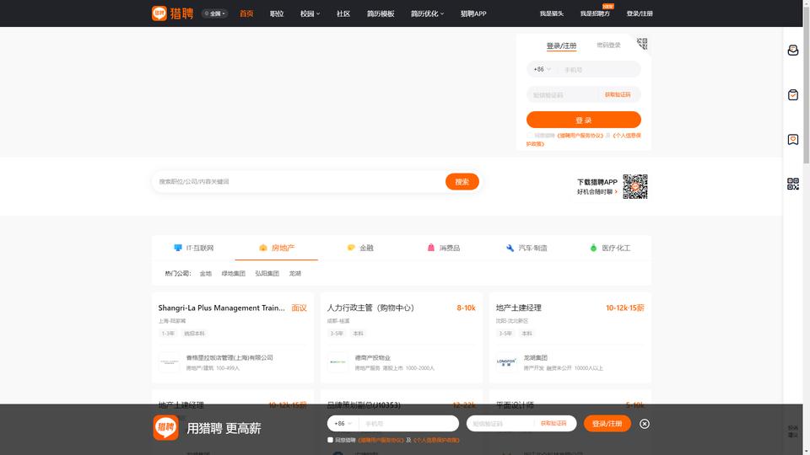Focus the 手机号 field in bottom banner
The width and height of the screenshot is (810, 455).
(408, 424)
